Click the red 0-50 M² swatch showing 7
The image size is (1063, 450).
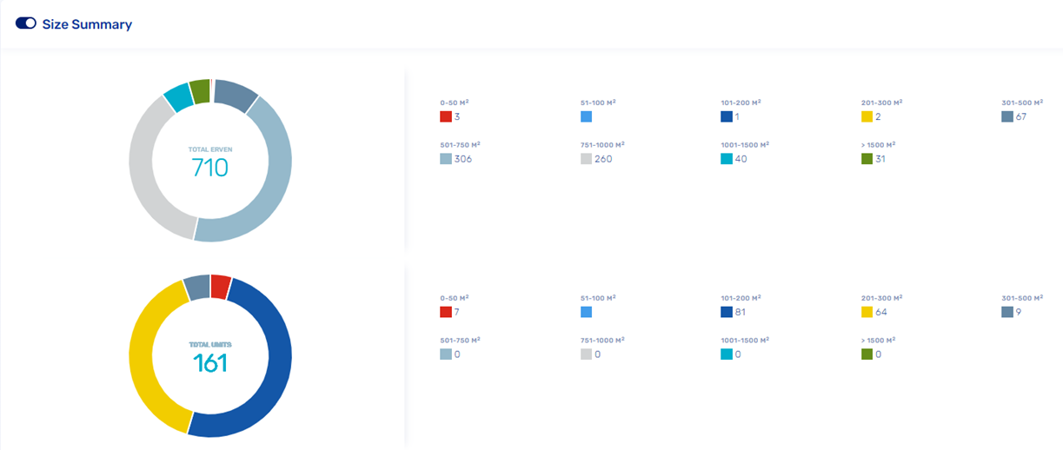(x=446, y=312)
